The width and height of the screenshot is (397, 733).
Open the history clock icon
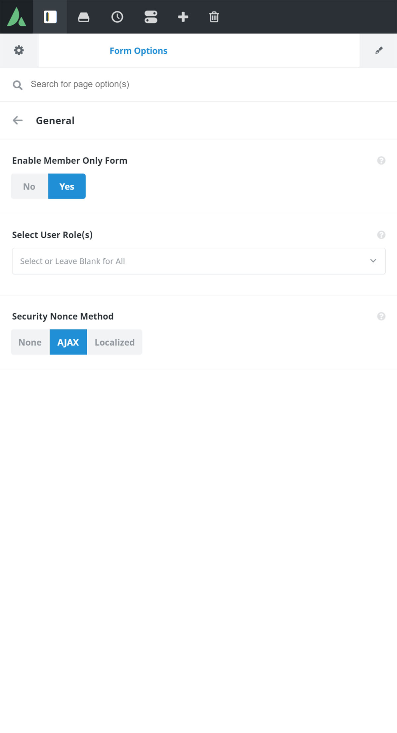[117, 17]
